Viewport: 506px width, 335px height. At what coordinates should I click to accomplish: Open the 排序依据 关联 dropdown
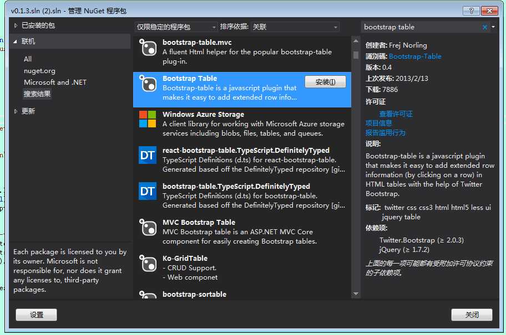pyautogui.click(x=295, y=27)
